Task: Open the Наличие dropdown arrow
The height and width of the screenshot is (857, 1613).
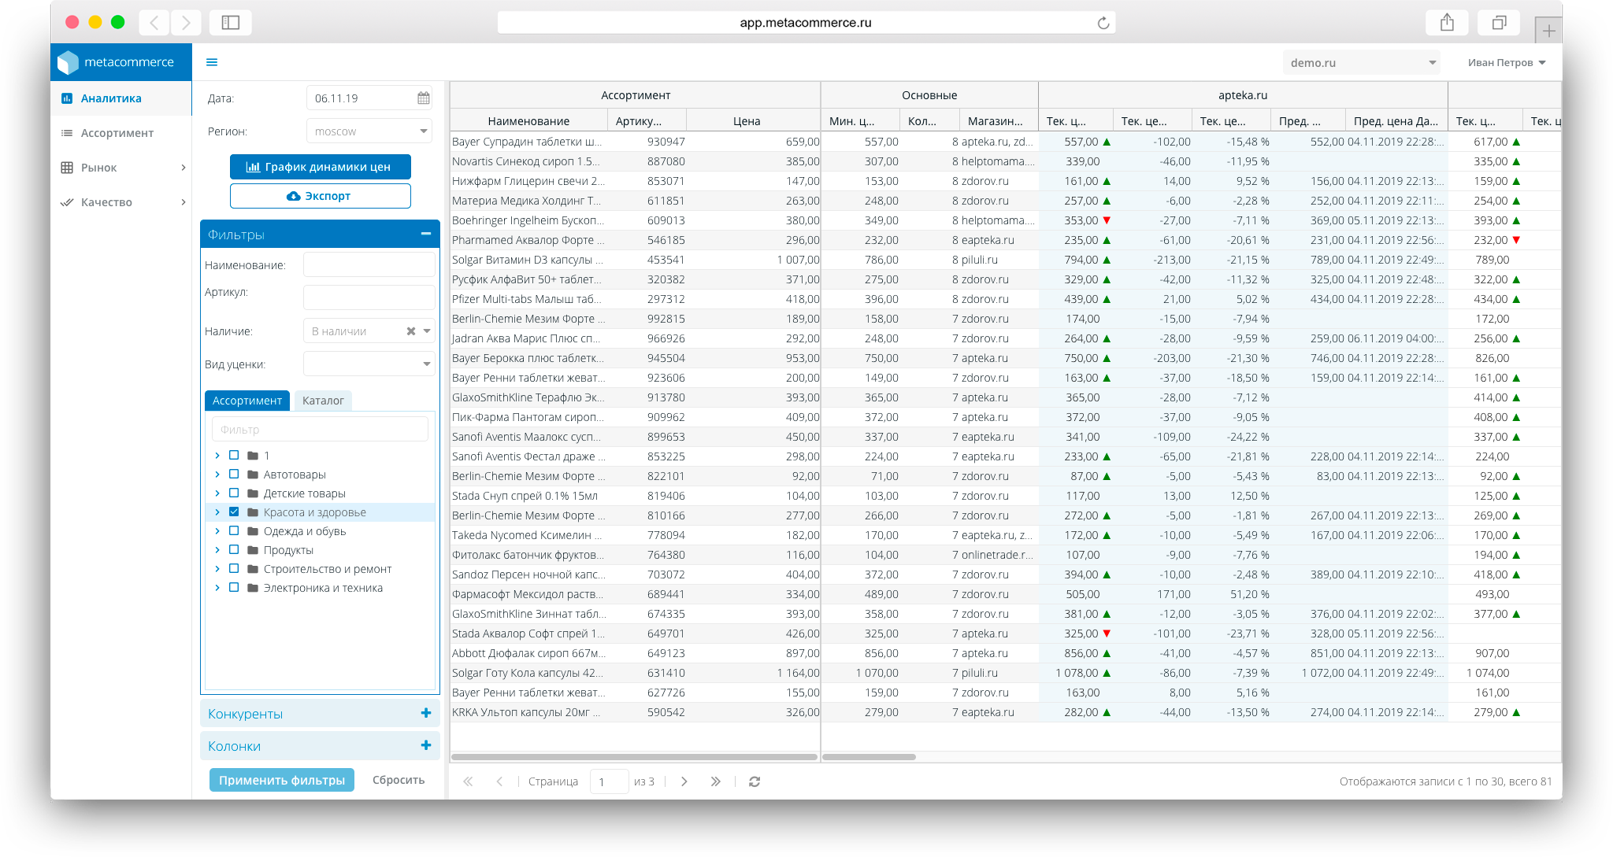Action: click(427, 331)
